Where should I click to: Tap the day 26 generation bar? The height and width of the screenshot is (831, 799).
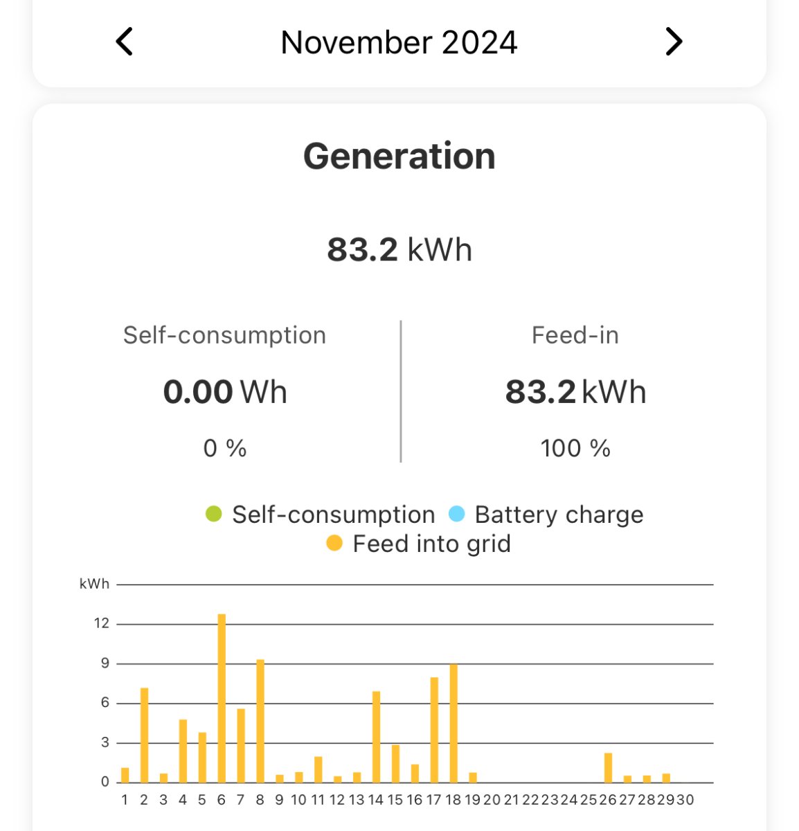608,767
